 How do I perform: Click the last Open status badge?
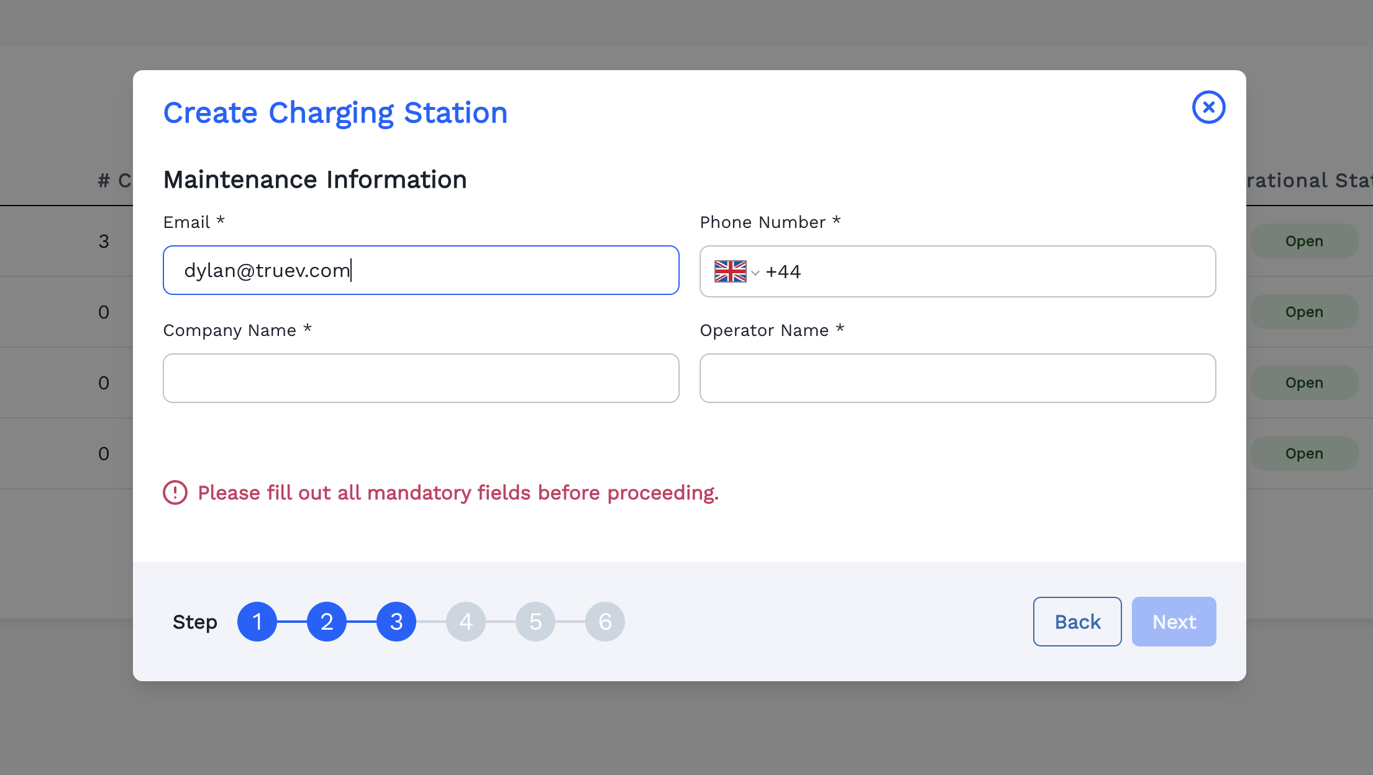1303,453
